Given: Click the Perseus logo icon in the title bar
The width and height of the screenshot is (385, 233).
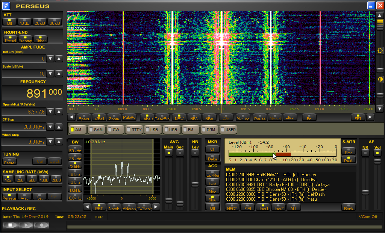Looking at the screenshot, I should point(6,5).
